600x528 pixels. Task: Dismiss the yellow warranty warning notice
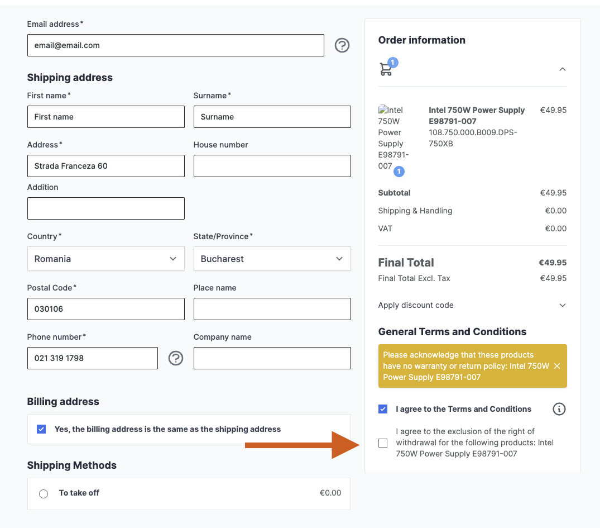pyautogui.click(x=557, y=366)
